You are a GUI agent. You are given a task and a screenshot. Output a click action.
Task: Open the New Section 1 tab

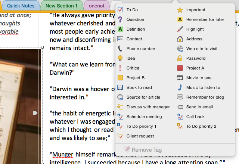pos(61,6)
